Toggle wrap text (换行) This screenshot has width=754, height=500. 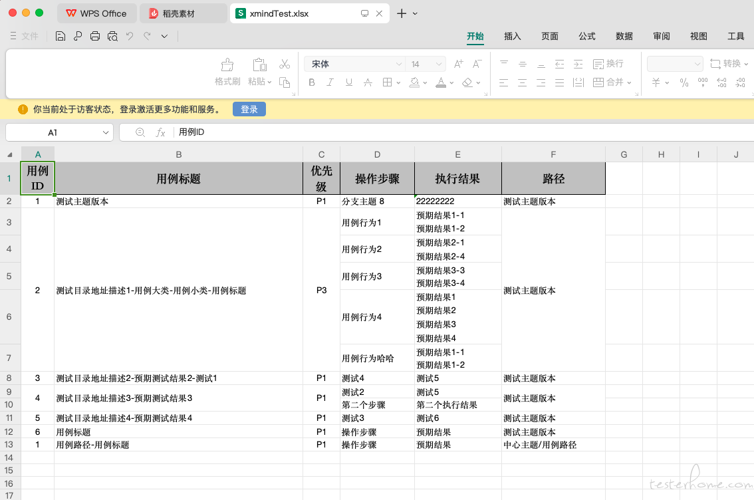[608, 63]
